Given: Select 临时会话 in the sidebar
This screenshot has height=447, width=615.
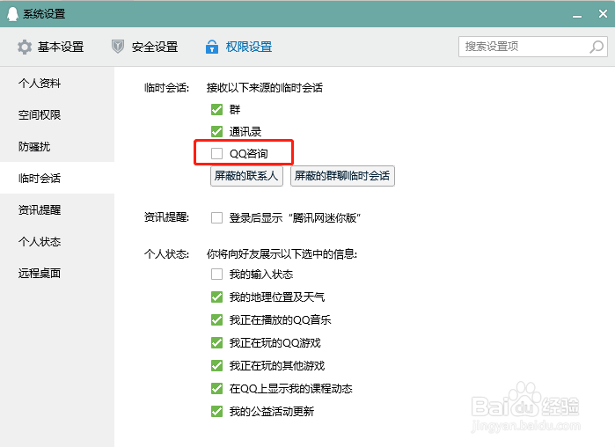Looking at the screenshot, I should tap(57, 178).
